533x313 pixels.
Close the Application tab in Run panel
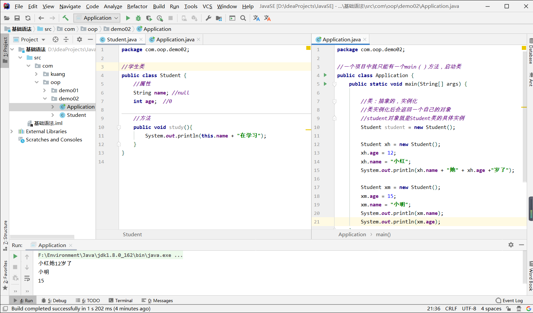pos(71,245)
